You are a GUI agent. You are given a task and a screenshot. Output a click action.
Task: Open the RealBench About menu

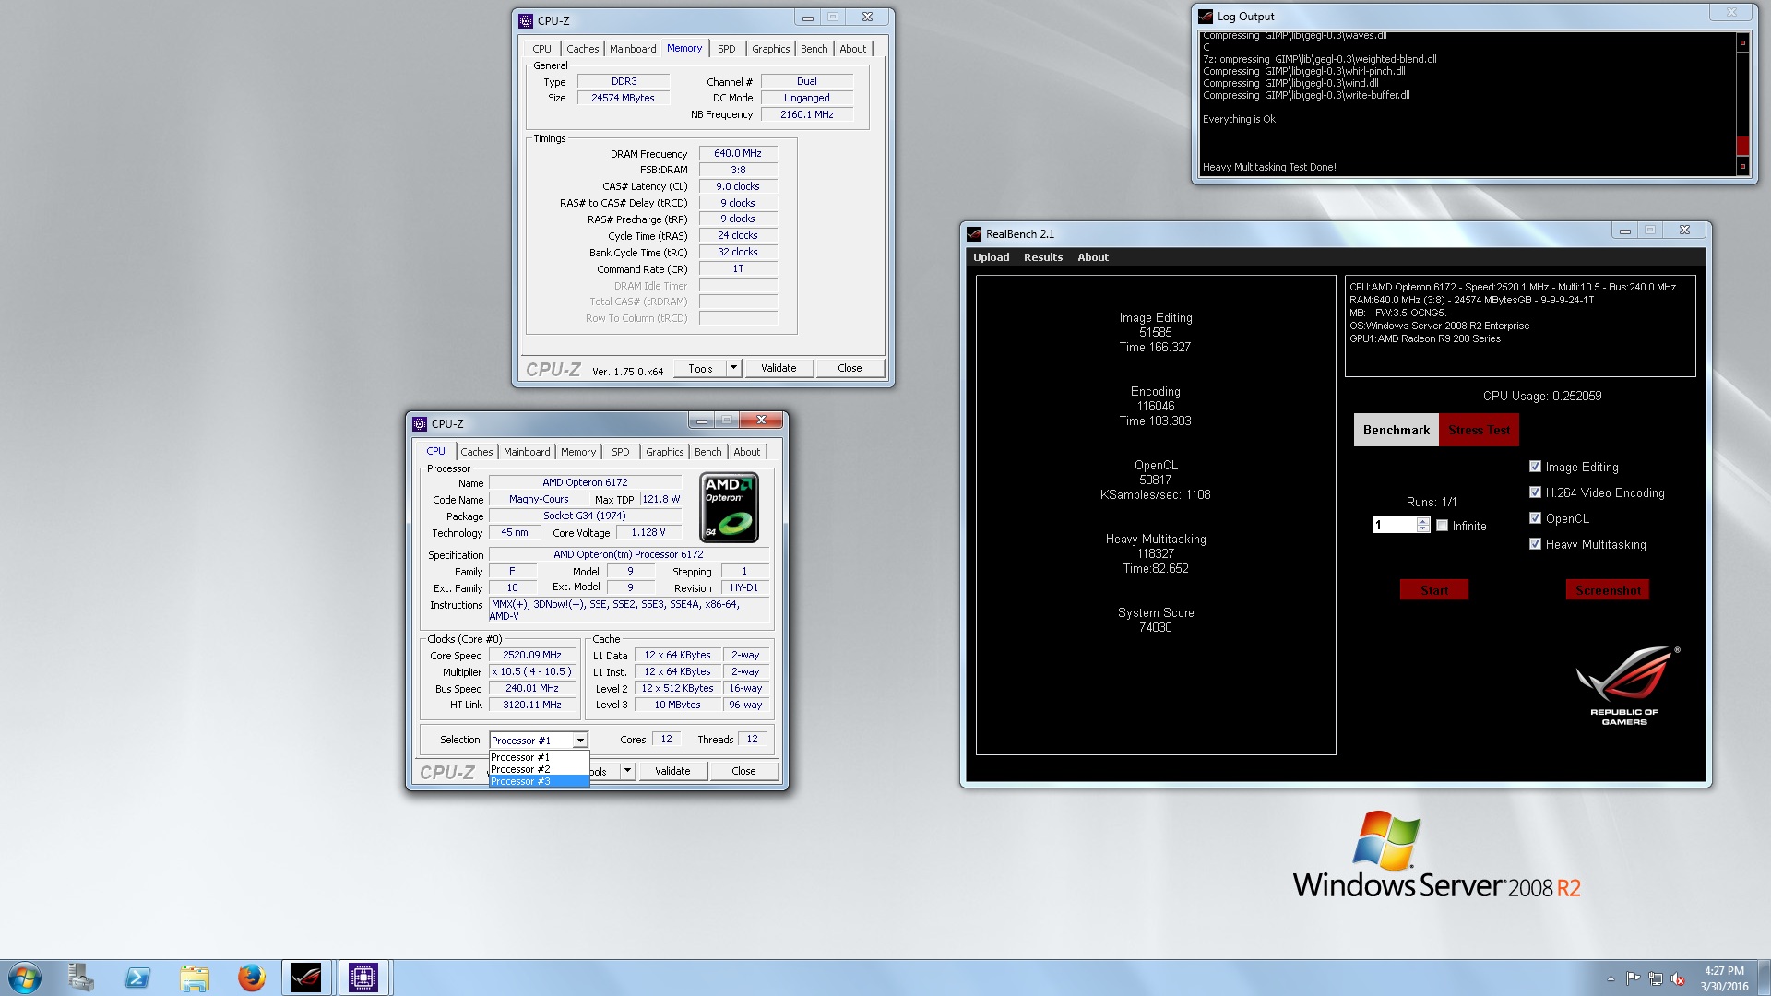(1093, 257)
